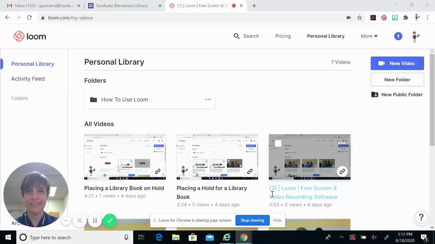Open Microsoft Edge from taskbar
435x244 pixels.
pos(158,238)
